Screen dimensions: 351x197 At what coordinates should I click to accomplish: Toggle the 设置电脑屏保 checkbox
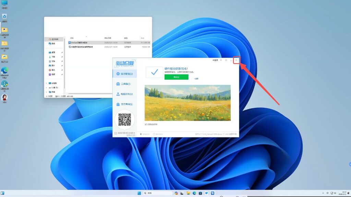tap(146, 124)
